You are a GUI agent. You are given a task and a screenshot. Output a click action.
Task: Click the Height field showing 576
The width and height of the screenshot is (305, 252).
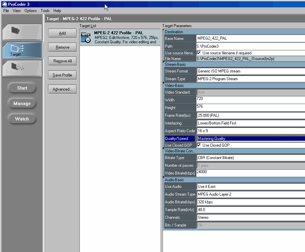point(251,108)
